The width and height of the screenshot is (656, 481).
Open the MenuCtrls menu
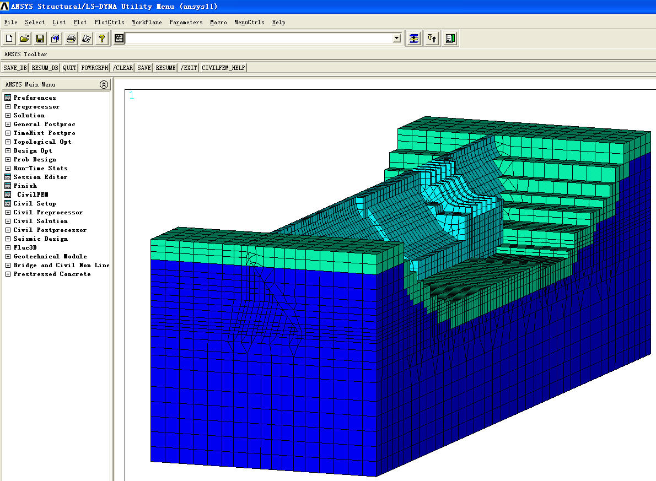[x=249, y=23]
